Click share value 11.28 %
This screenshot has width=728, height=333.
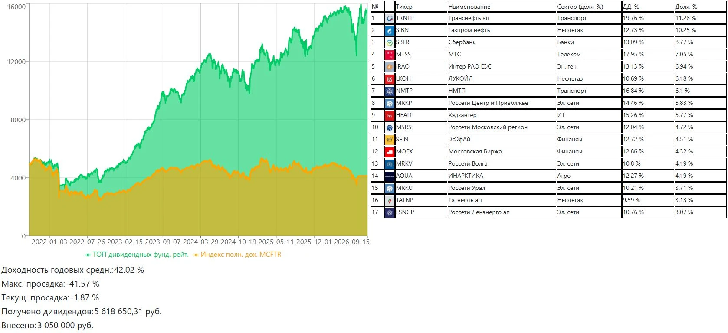click(x=686, y=18)
